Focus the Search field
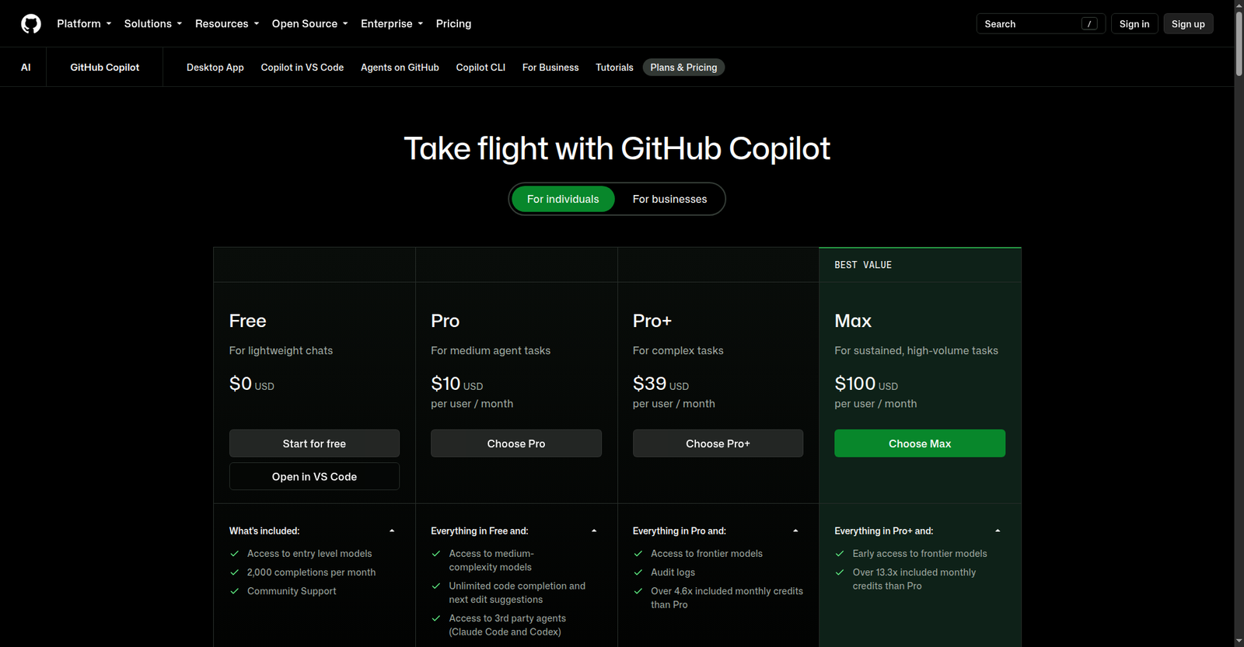This screenshot has height=647, width=1244. click(1040, 24)
